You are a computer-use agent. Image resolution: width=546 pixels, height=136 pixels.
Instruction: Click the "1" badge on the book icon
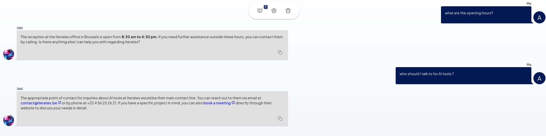pyautogui.click(x=266, y=7)
